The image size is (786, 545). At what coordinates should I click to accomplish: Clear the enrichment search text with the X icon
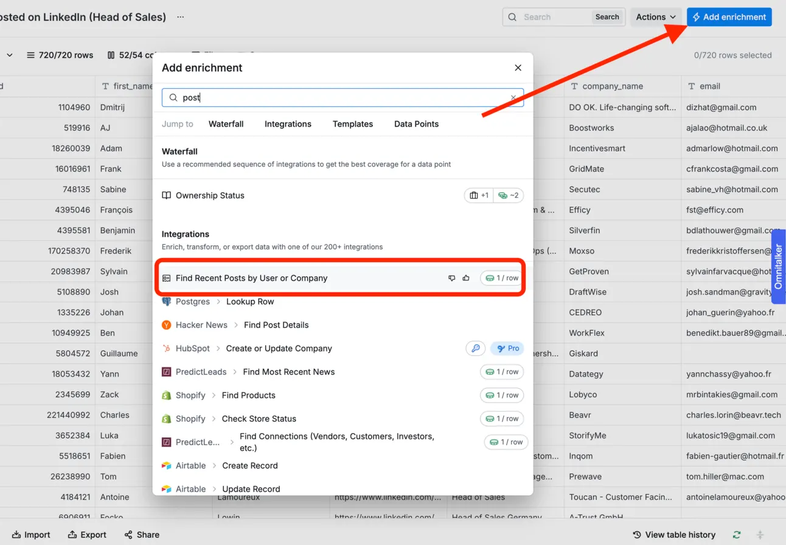(x=513, y=97)
